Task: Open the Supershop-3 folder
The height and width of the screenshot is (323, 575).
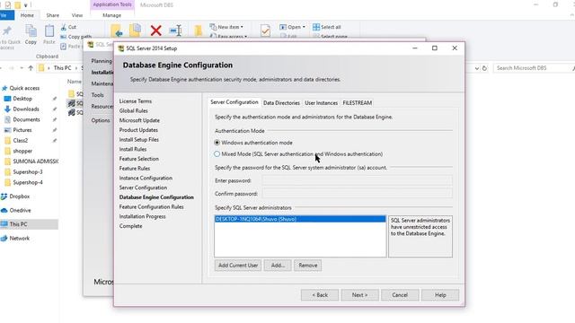Action: click(28, 171)
